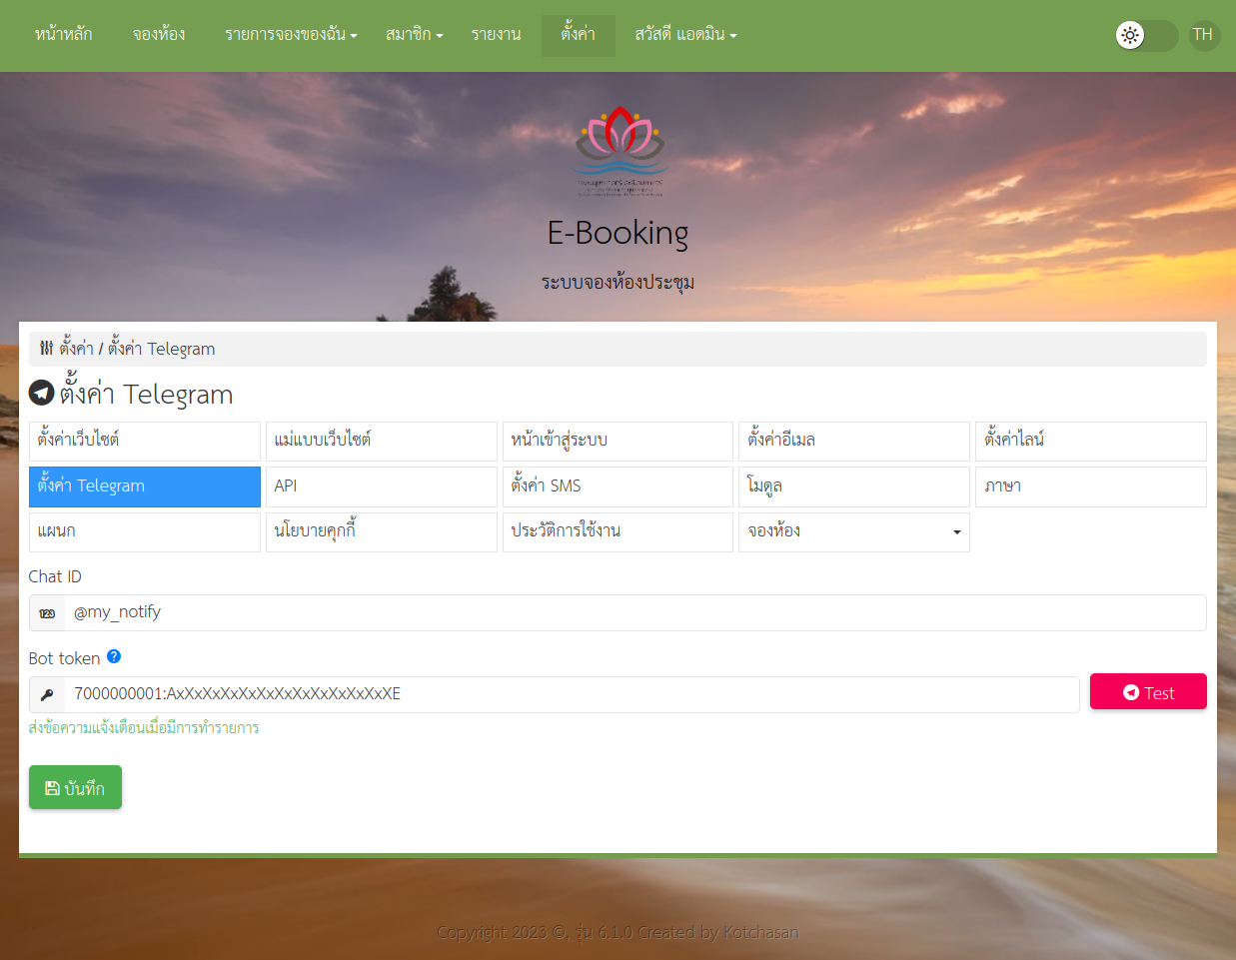Click the Telegram icon beside the page heading
Image resolution: width=1236 pixels, height=960 pixels.
41,393
